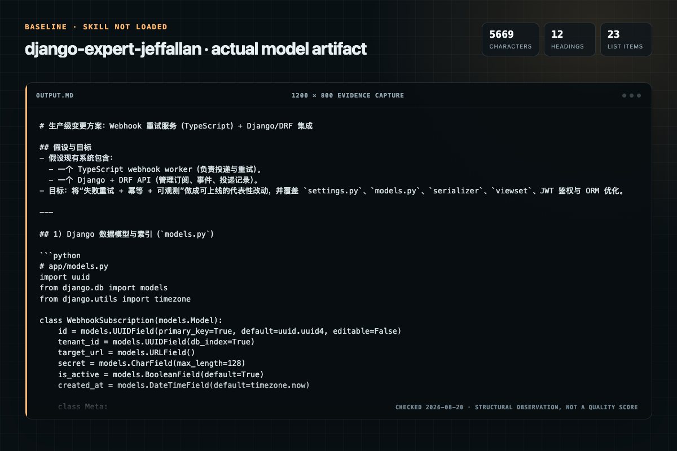Click the 'from django.db import models' line

(x=103, y=288)
